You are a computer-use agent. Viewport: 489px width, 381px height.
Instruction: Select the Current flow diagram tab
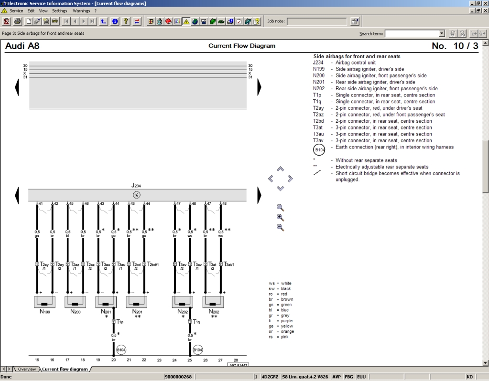click(65, 369)
